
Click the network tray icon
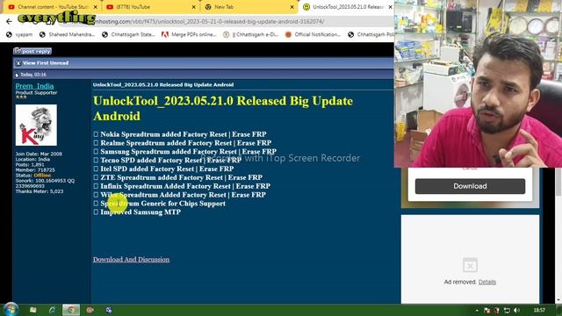(507, 310)
